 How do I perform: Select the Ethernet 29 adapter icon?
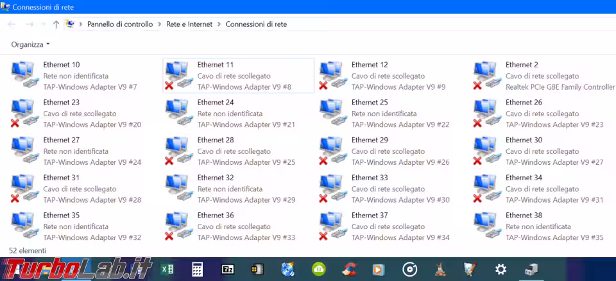click(333, 151)
